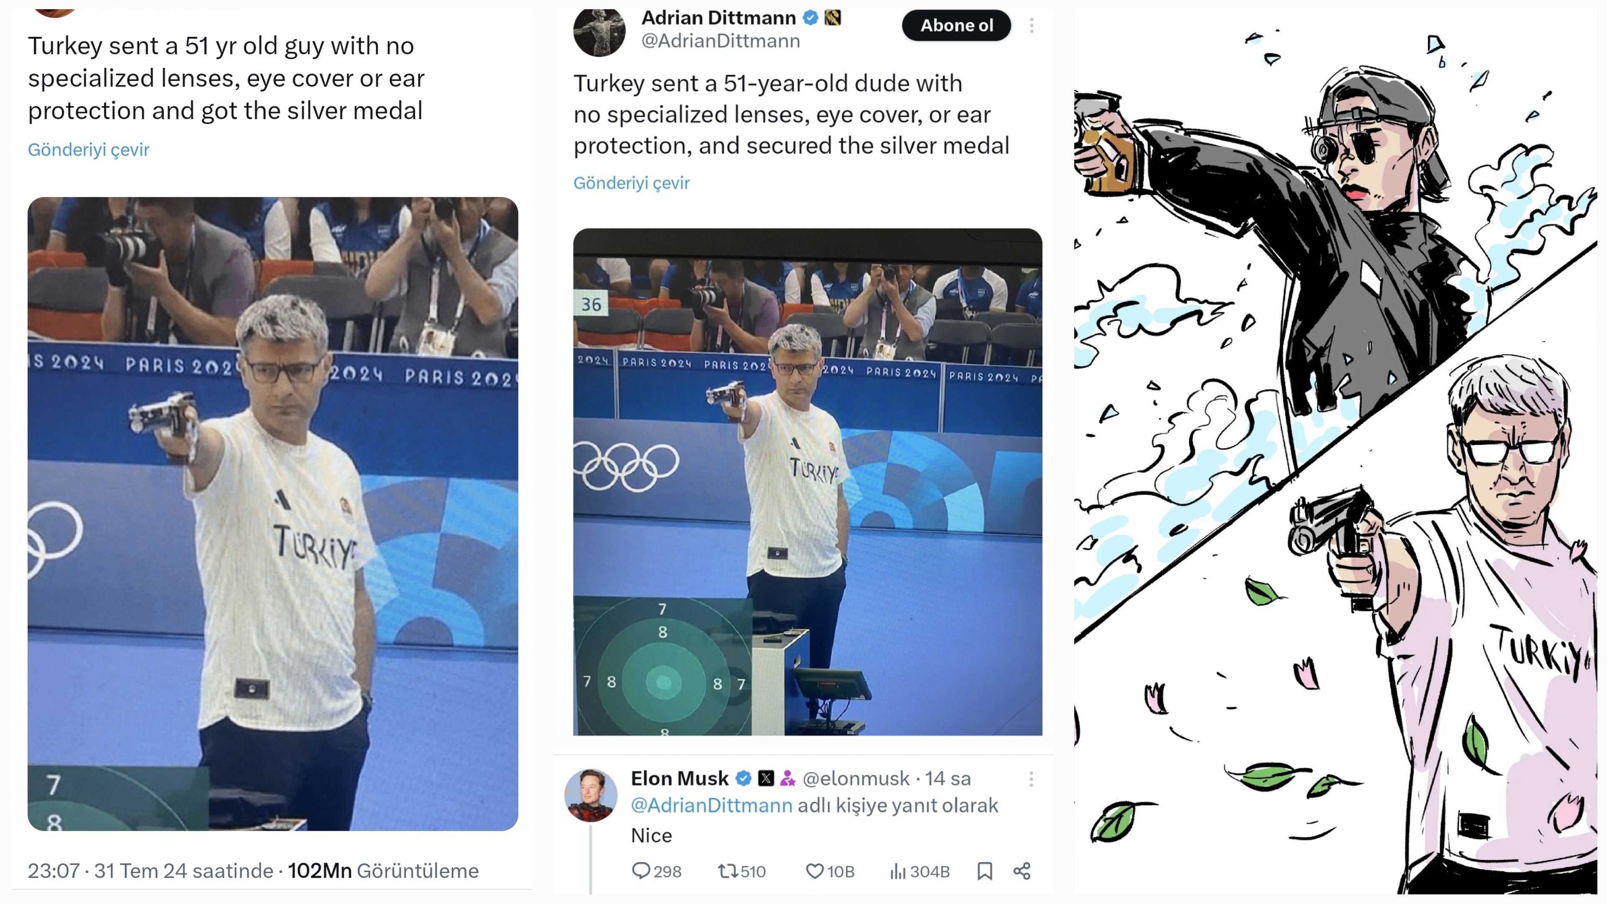Click the 102Mn Görüntüleme view count
The width and height of the screenshot is (1607, 904).
(x=383, y=871)
